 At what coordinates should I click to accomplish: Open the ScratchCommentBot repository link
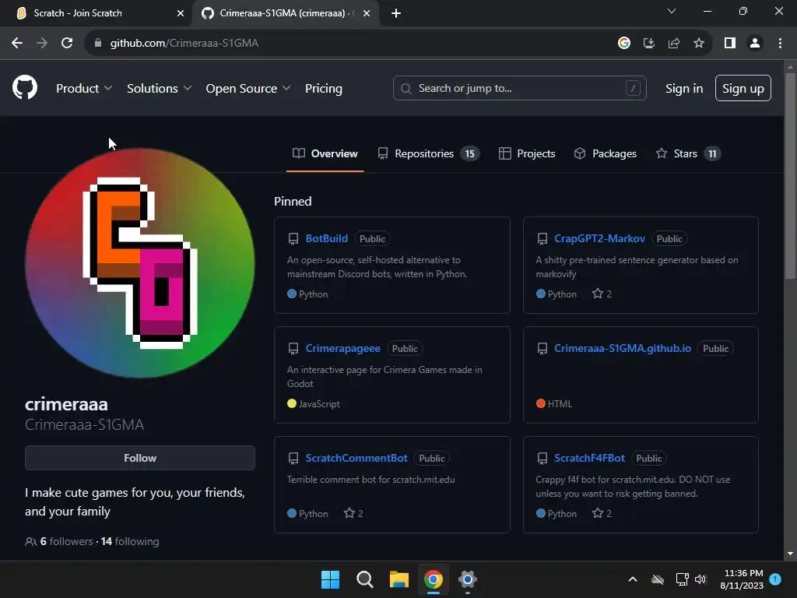coord(356,458)
